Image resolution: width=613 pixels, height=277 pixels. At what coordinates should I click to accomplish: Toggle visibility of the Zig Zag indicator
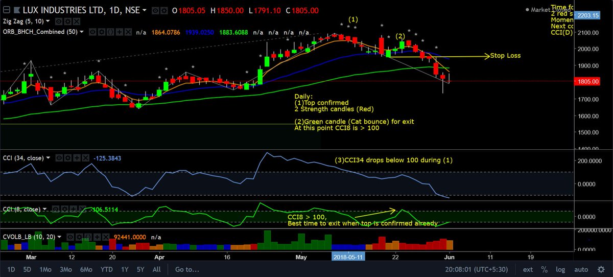59,21
